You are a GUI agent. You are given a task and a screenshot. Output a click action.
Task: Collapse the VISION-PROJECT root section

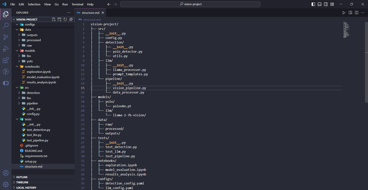pyautogui.click(x=43, y=19)
